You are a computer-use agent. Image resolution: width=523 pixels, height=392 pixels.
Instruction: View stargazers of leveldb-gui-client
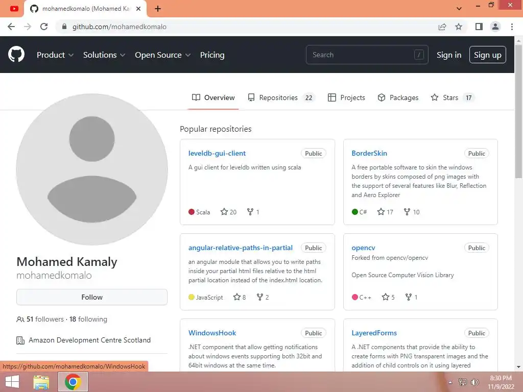[228, 212]
